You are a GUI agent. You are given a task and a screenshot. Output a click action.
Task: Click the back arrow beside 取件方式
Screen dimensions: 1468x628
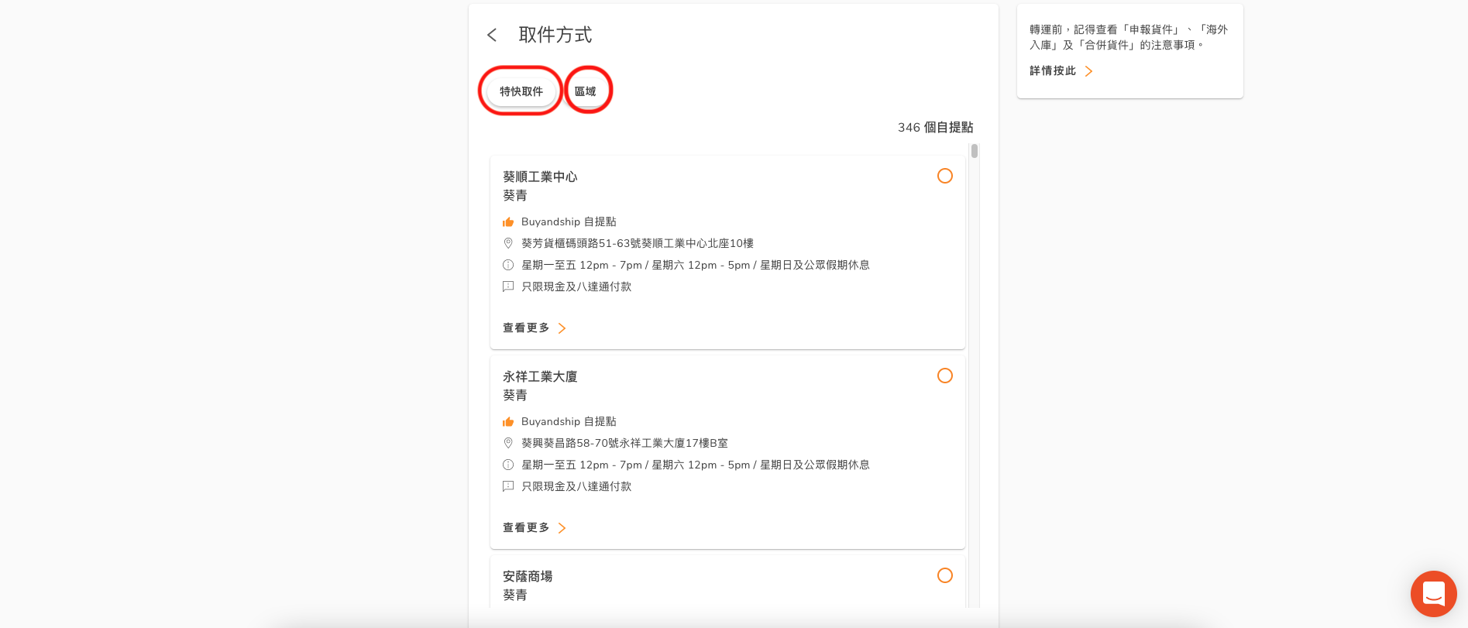(492, 35)
